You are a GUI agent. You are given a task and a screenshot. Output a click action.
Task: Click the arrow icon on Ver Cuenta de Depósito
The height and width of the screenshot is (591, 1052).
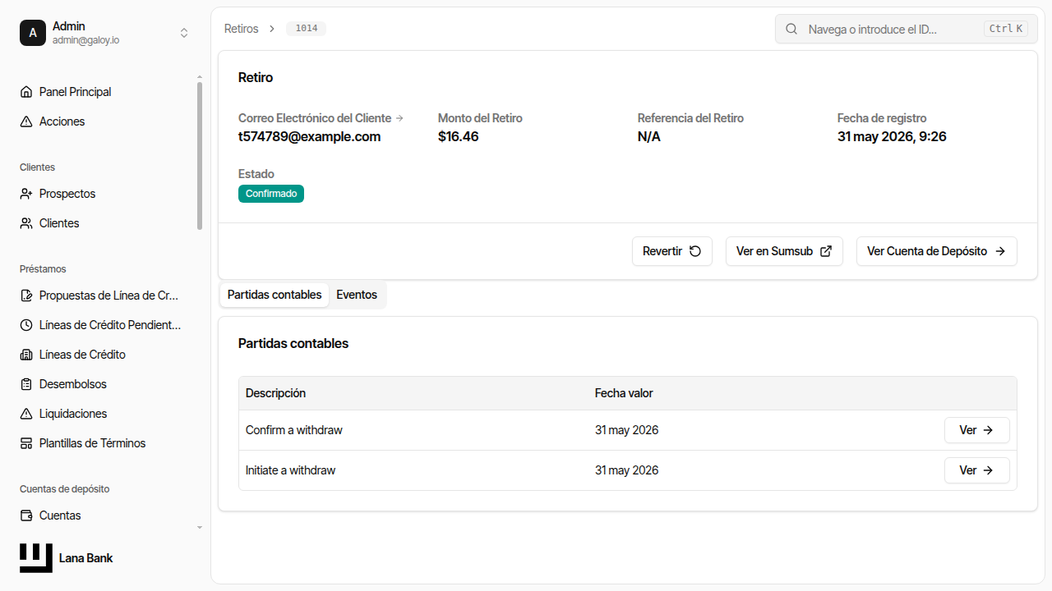[1000, 251]
